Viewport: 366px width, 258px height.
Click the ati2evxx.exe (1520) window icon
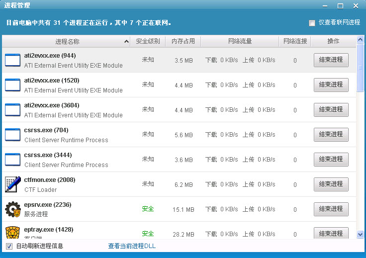tap(12, 85)
